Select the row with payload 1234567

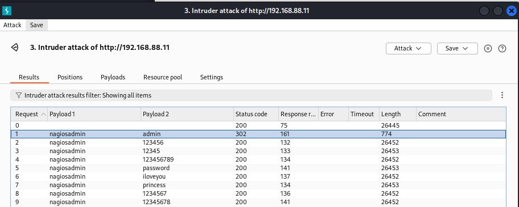click(x=258, y=193)
